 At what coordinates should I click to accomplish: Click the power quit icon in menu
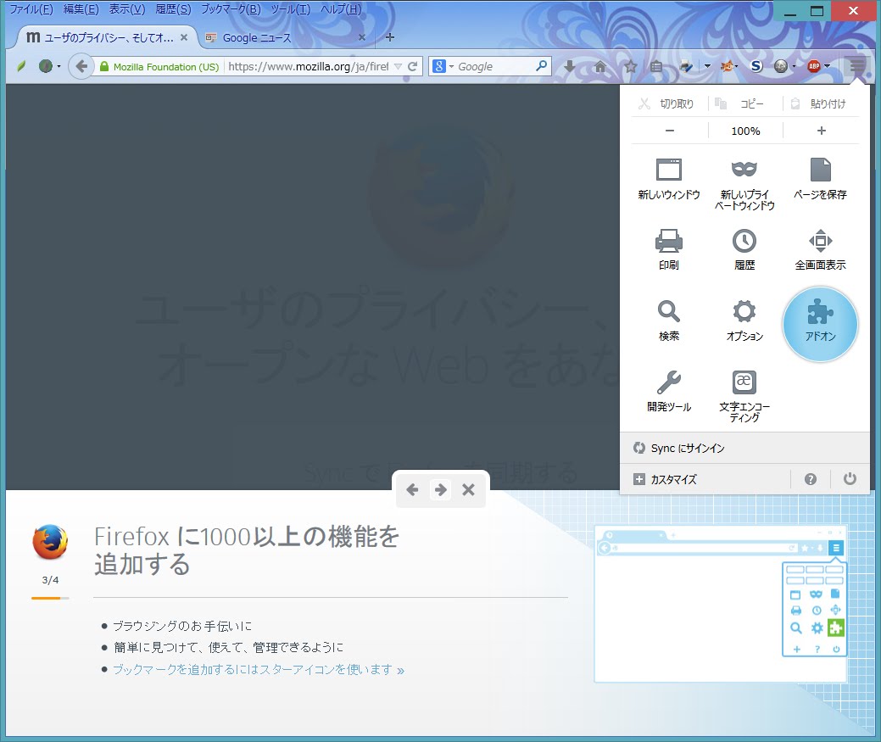[850, 478]
